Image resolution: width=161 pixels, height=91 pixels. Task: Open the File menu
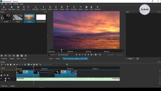[x=2, y=4]
